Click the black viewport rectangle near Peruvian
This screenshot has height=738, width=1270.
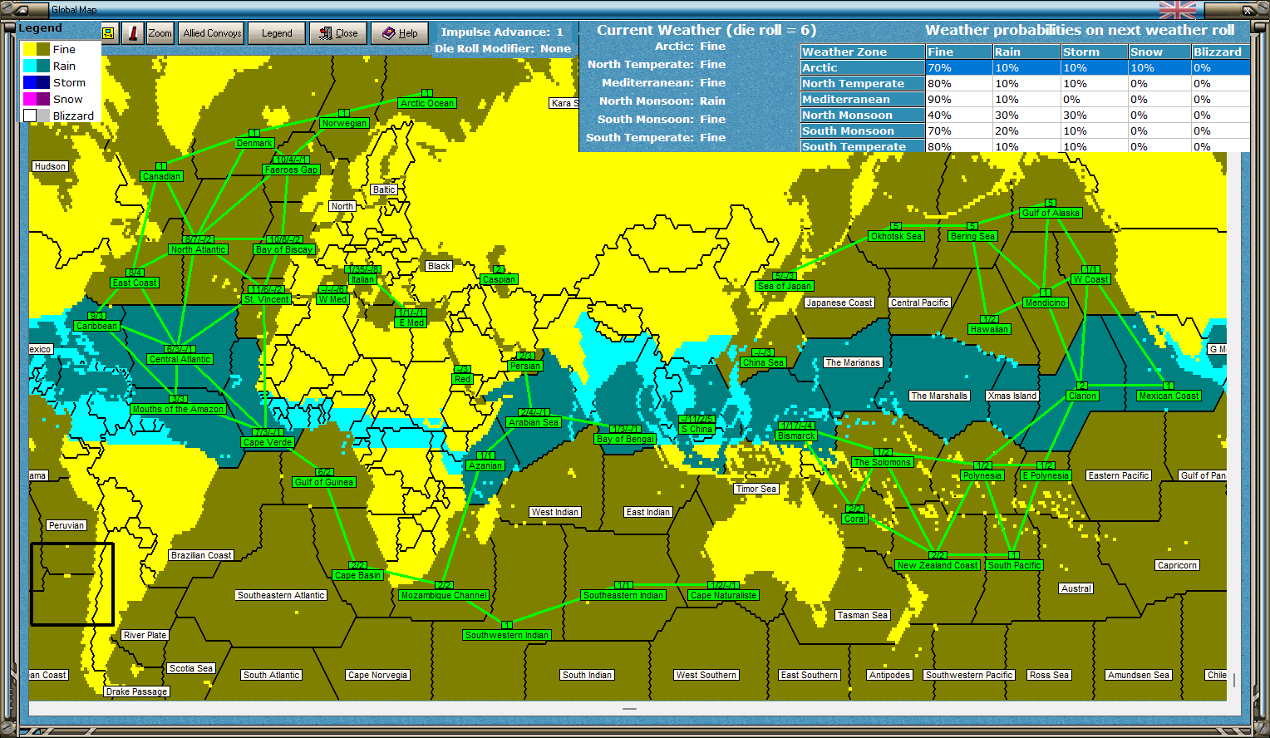pos(72,584)
